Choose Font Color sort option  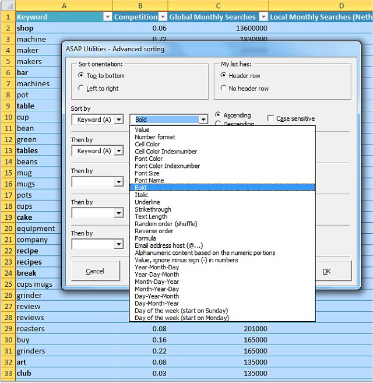click(222, 159)
